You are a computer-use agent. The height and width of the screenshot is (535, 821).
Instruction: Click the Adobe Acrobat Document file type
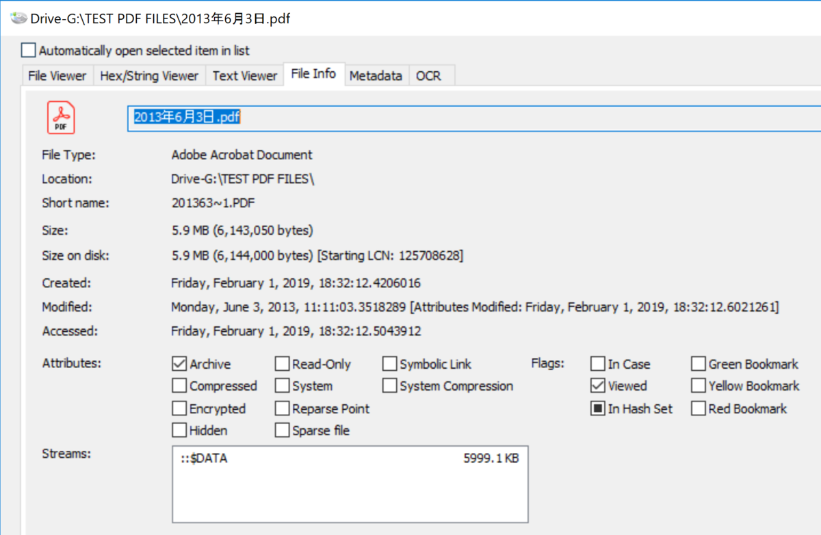click(x=242, y=155)
